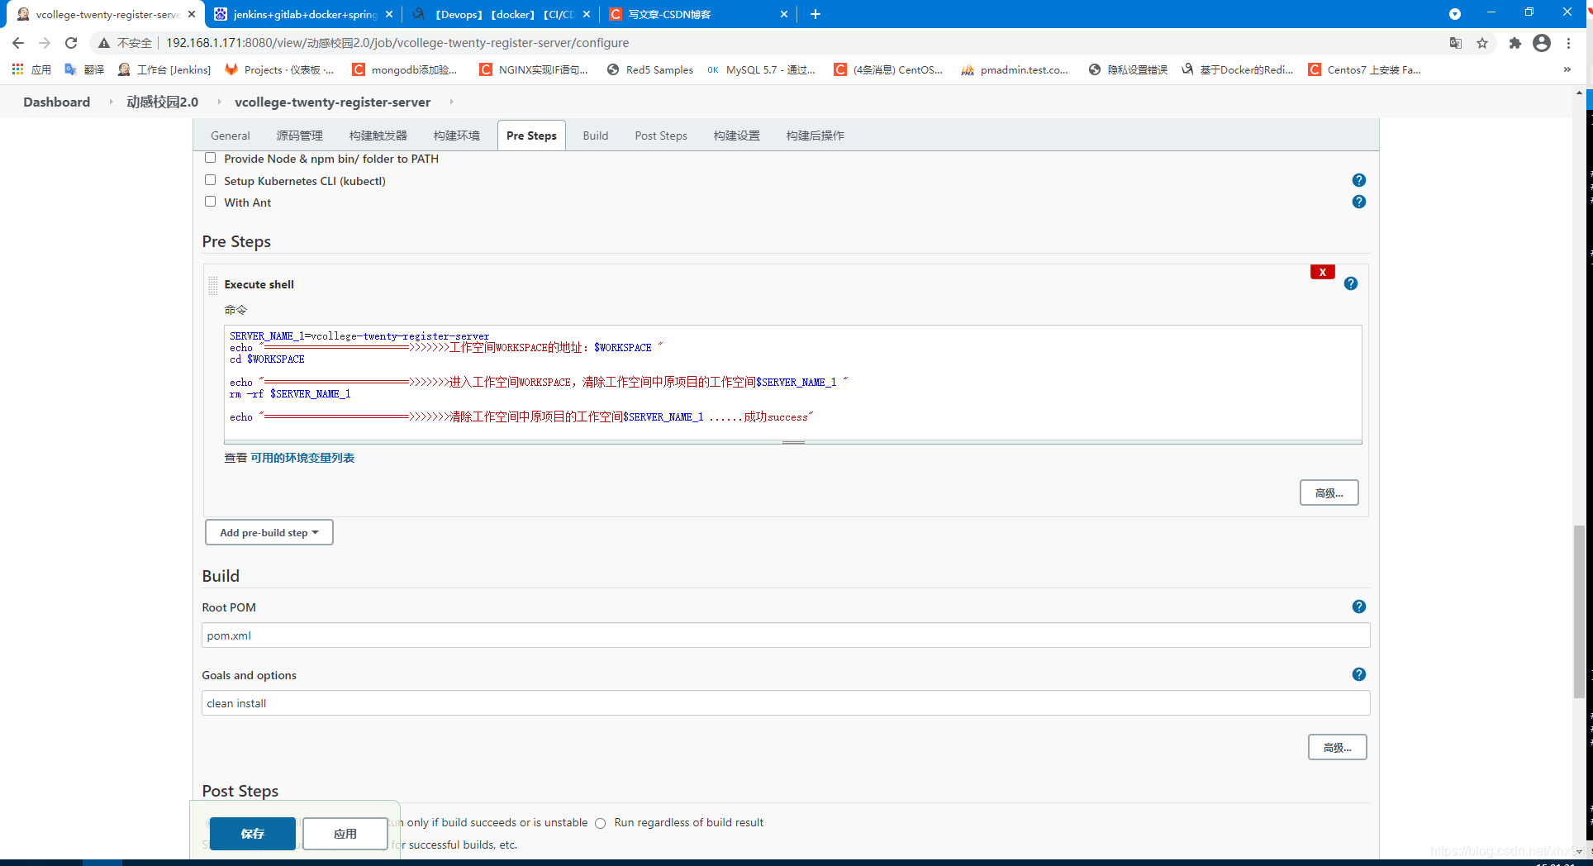Click the page vertical scrollbar thumb

[1579, 611]
